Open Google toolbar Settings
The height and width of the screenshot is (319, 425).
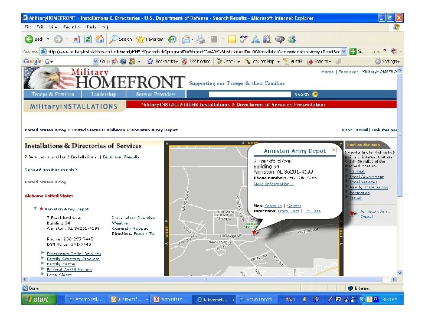click(x=387, y=61)
